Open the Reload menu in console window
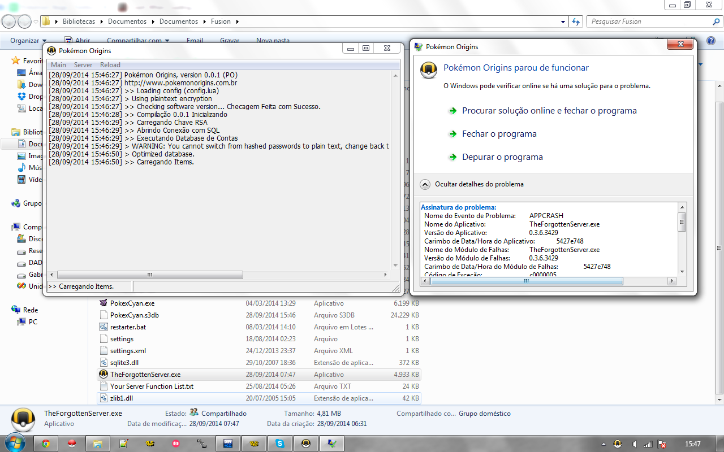The width and height of the screenshot is (724, 452). click(x=110, y=65)
